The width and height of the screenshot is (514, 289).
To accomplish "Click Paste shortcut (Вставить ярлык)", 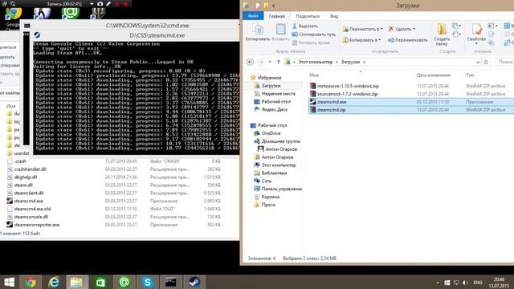I will [x=310, y=43].
